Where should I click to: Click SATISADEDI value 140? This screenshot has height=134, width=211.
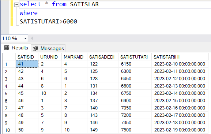(x=103, y=108)
